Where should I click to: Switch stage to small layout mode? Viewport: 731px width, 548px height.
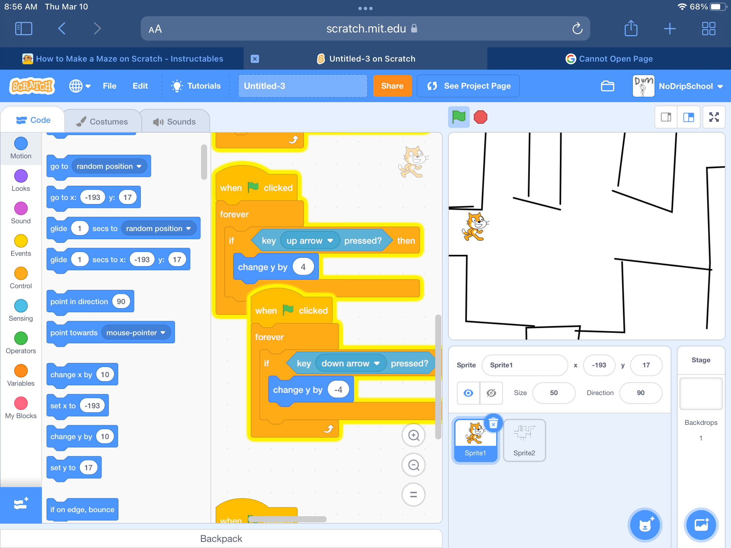click(x=666, y=117)
